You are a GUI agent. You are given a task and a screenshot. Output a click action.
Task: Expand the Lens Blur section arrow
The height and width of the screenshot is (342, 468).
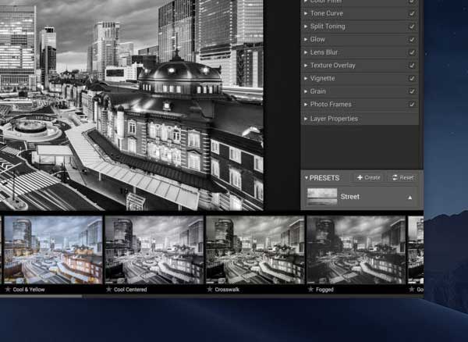point(306,52)
